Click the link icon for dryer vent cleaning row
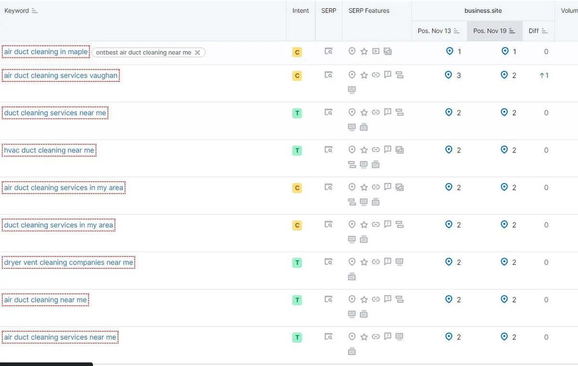 376,262
